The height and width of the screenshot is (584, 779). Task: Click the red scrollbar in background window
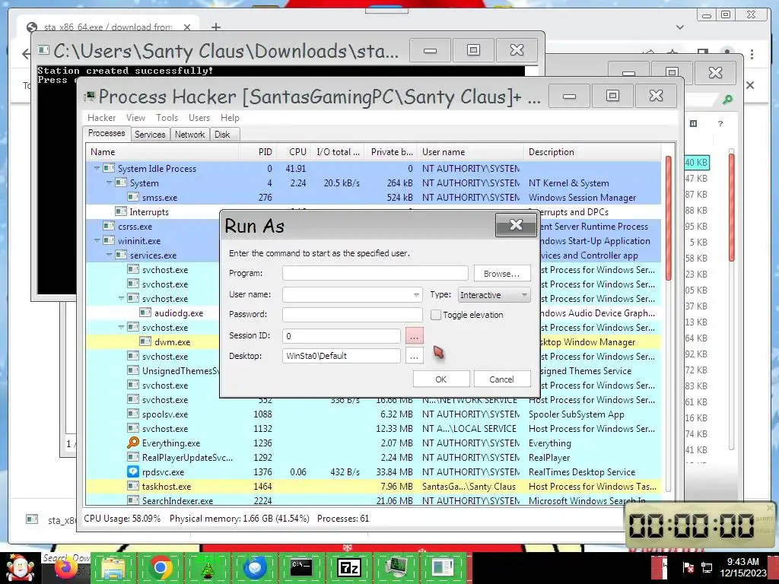tap(731, 208)
